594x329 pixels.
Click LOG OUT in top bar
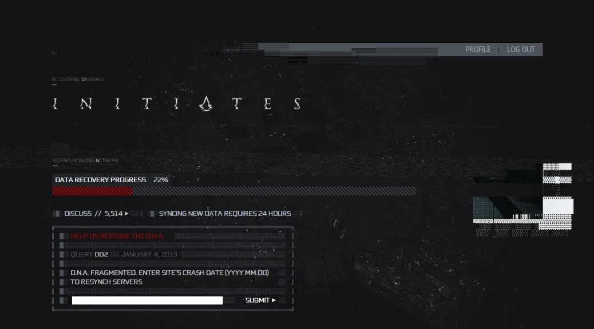click(x=521, y=50)
